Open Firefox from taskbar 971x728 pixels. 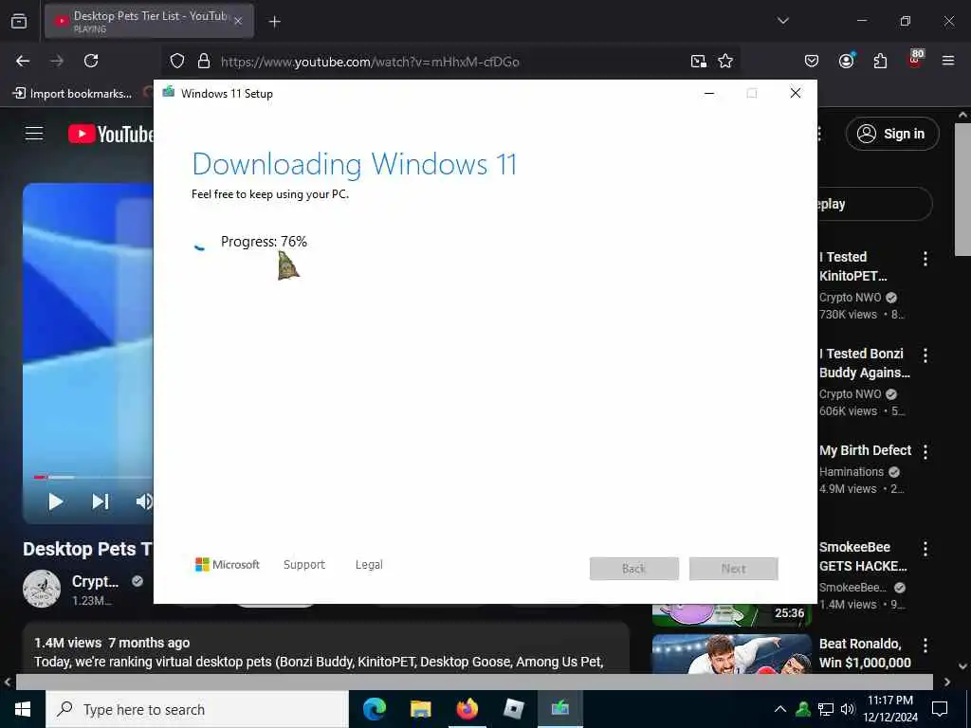(467, 709)
